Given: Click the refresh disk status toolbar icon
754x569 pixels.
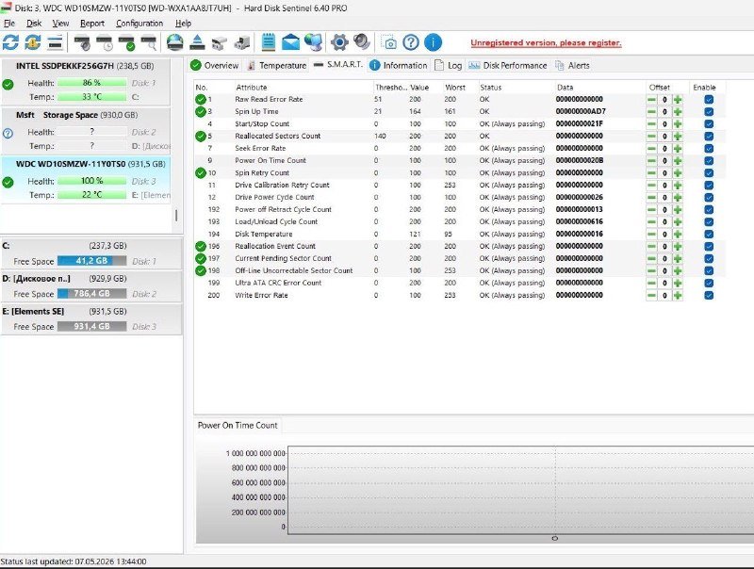Looking at the screenshot, I should [10, 42].
